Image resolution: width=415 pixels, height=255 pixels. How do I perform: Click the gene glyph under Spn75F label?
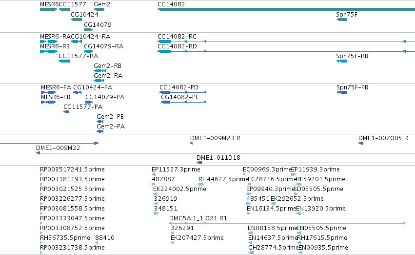point(341,20)
